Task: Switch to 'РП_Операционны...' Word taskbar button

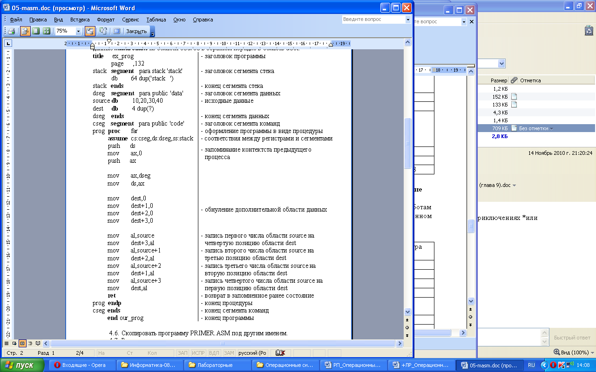Action: point(353,365)
